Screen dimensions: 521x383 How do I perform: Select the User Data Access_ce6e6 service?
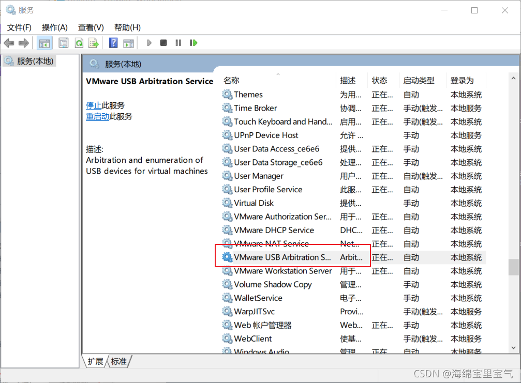pos(353,149)
